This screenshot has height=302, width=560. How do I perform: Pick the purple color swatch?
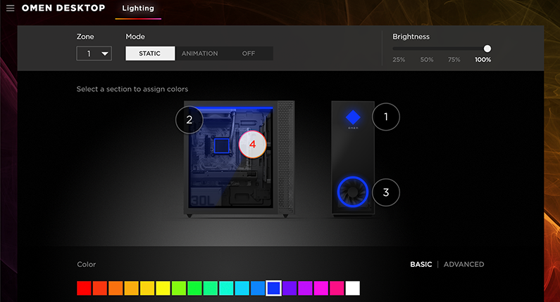pyautogui.click(x=305, y=288)
